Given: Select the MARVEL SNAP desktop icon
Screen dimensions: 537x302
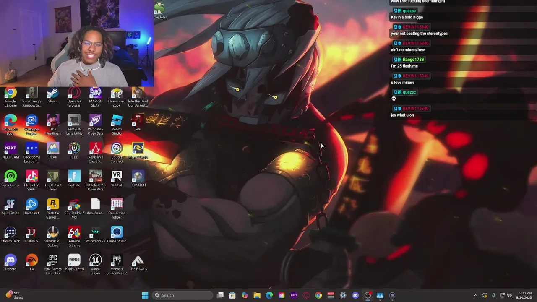Looking at the screenshot, I should [x=96, y=97].
